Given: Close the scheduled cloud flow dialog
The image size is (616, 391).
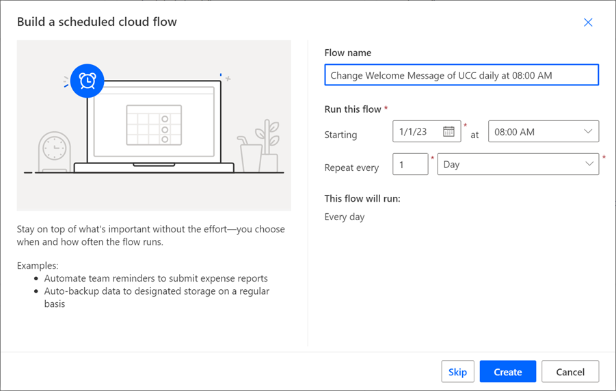Looking at the screenshot, I should tap(588, 23).
